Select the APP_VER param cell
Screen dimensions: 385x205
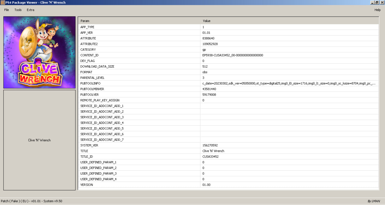pyautogui.click(x=139, y=33)
